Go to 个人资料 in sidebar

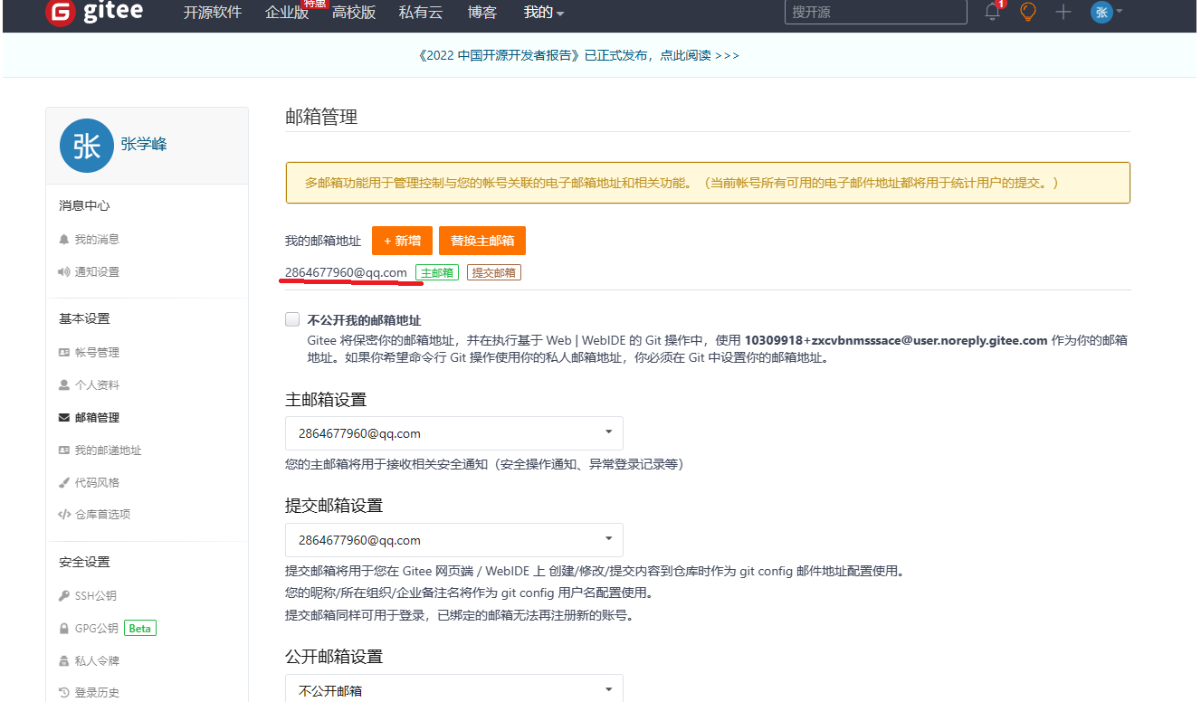pos(97,384)
